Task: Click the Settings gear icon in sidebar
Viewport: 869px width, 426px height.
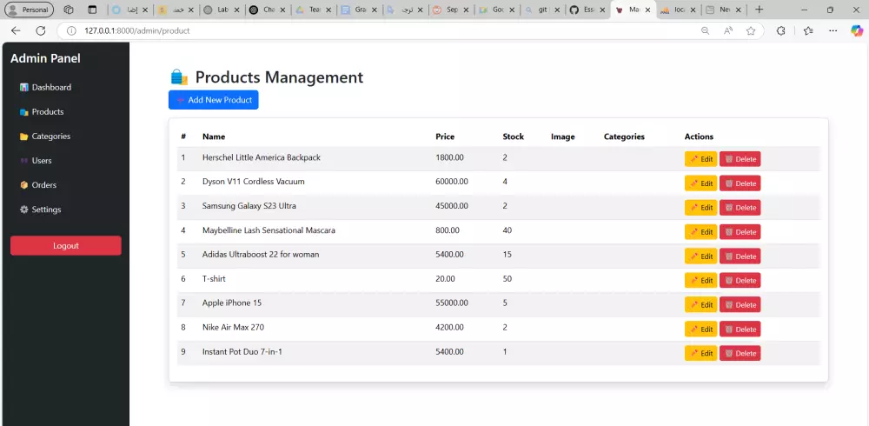Action: click(24, 210)
